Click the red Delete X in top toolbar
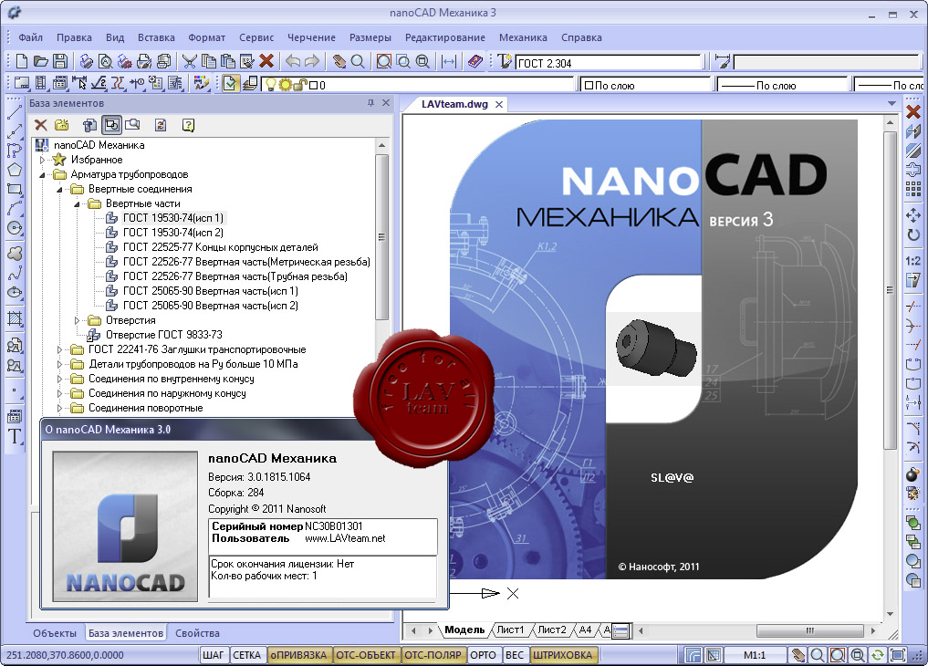Screen dimensions: 928x666 pyautogui.click(x=266, y=61)
